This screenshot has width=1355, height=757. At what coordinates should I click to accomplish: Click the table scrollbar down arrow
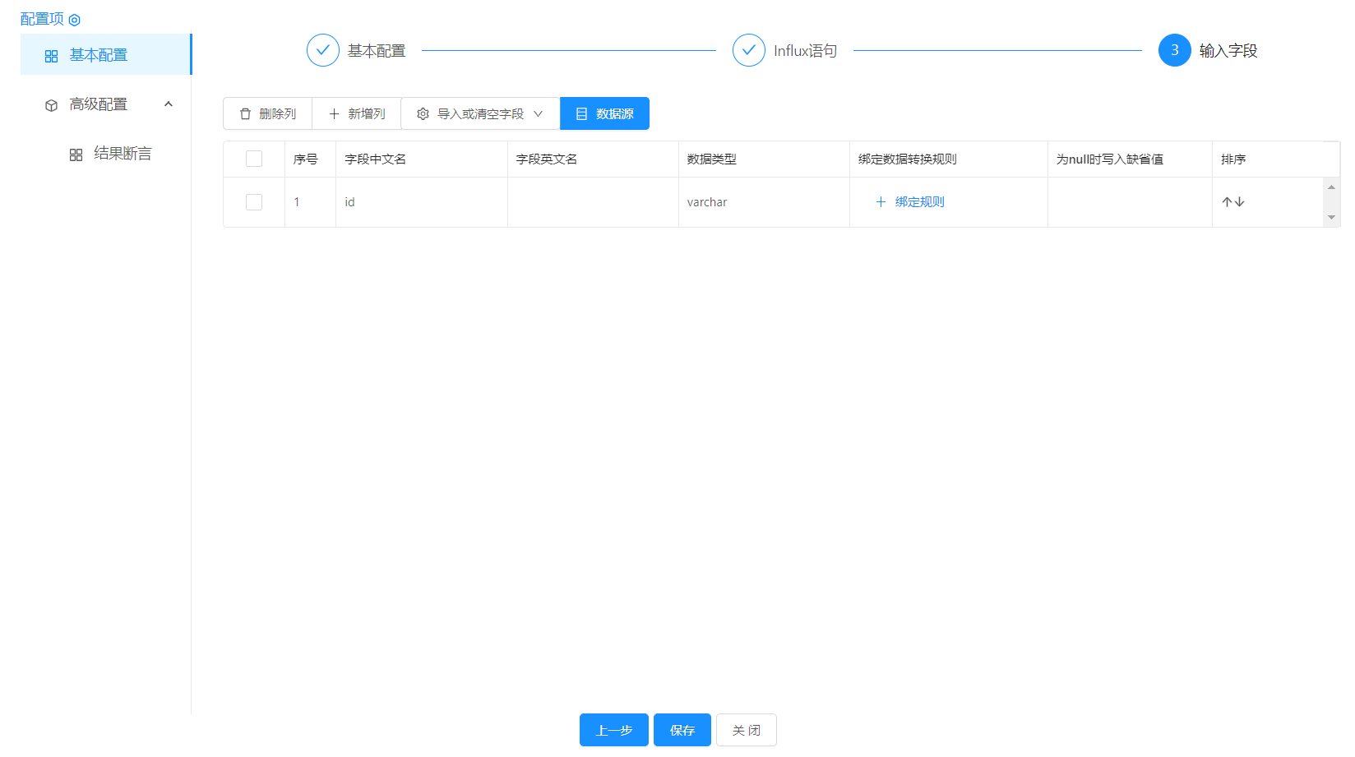pos(1331,218)
